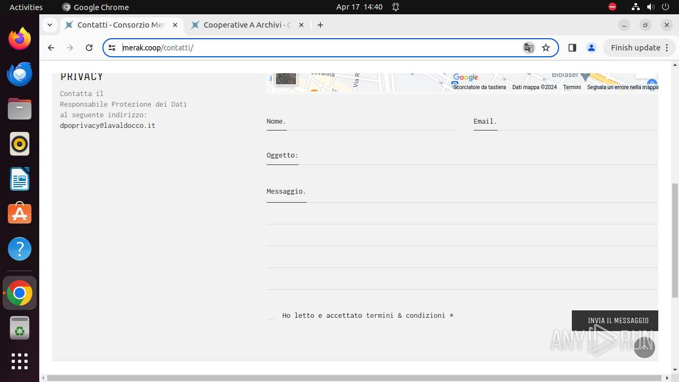Open network status icon in top bar
Viewport: 679px width, 382px height.
tap(636, 7)
